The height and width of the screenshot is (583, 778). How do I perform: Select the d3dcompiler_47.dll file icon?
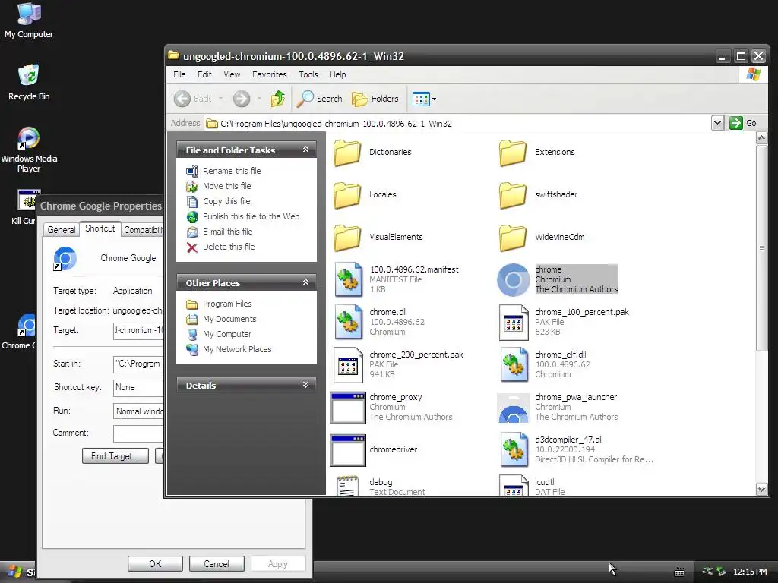tap(514, 449)
